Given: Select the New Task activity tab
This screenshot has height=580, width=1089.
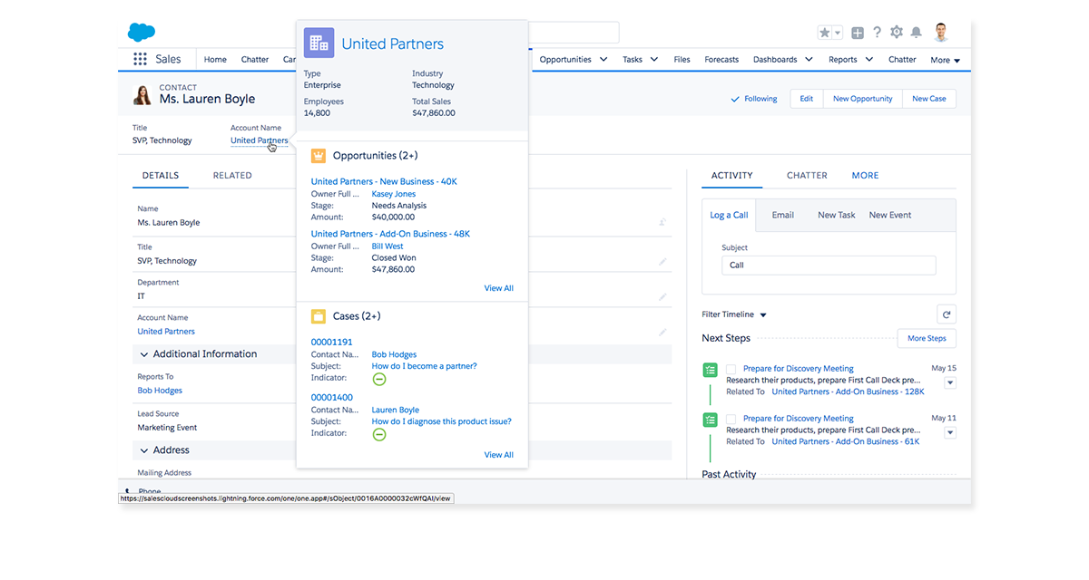Looking at the screenshot, I should [x=836, y=216].
